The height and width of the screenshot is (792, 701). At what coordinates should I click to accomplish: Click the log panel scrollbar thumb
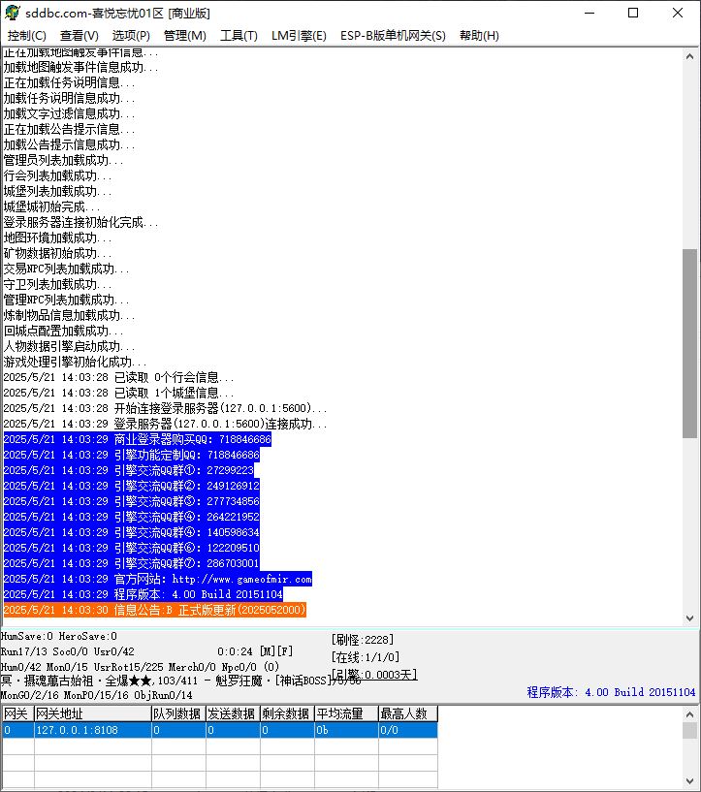coord(689,343)
